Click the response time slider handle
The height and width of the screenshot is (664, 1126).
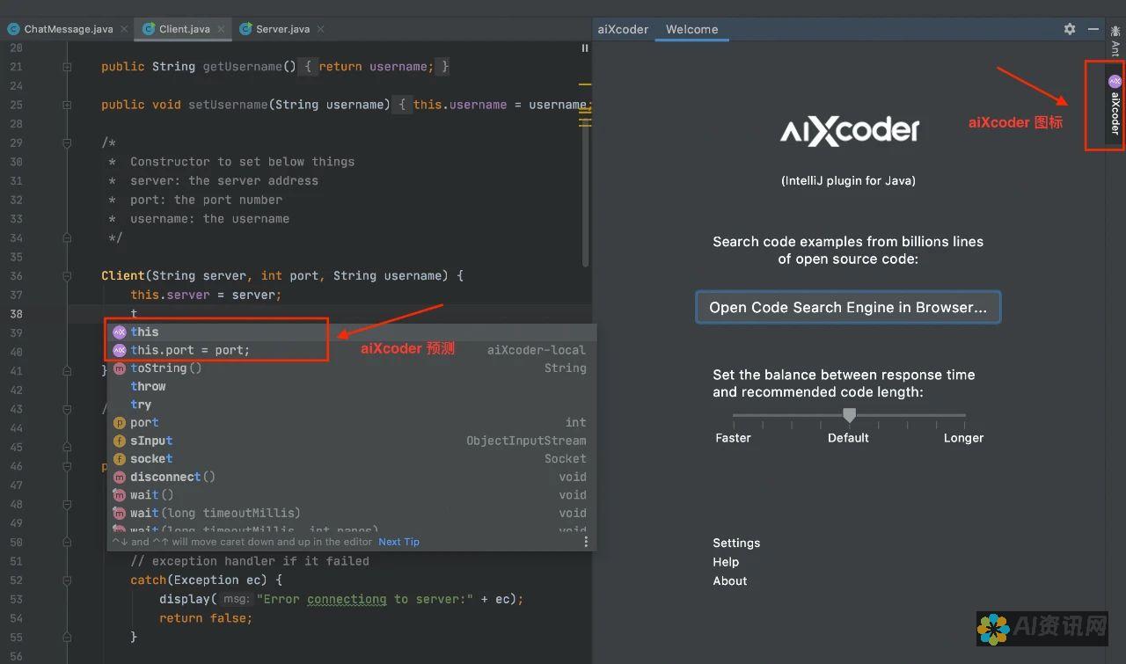(849, 415)
